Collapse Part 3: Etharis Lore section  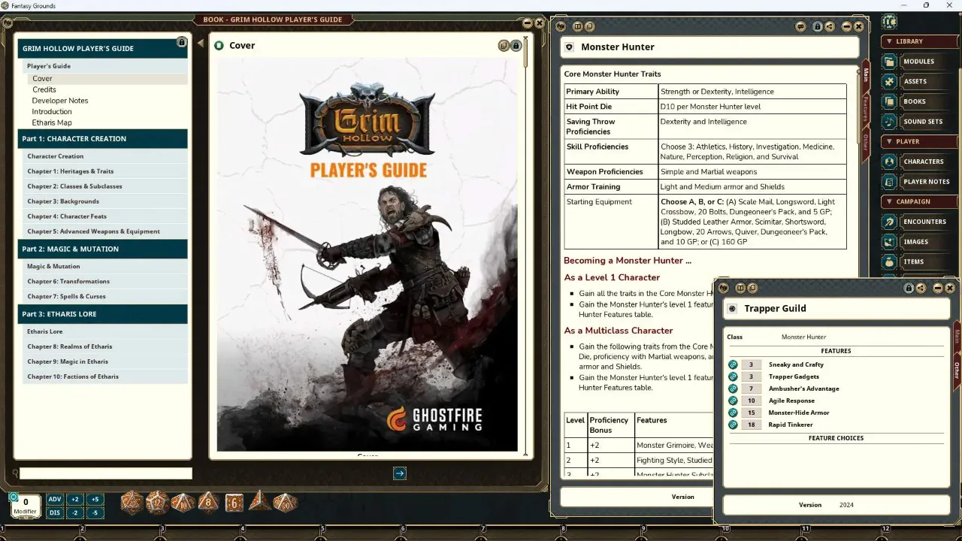pos(103,314)
